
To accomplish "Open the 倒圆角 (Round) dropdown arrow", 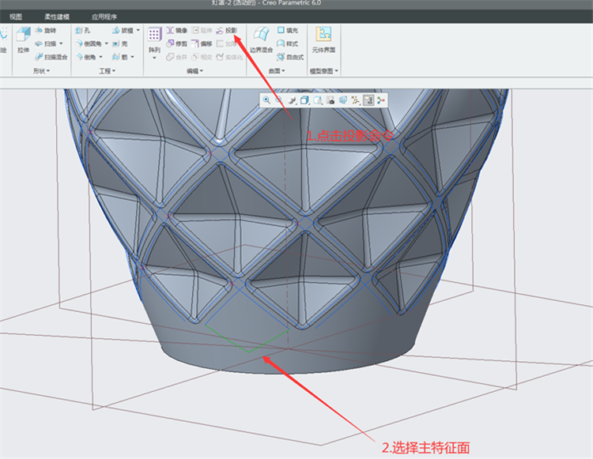I will click(106, 43).
